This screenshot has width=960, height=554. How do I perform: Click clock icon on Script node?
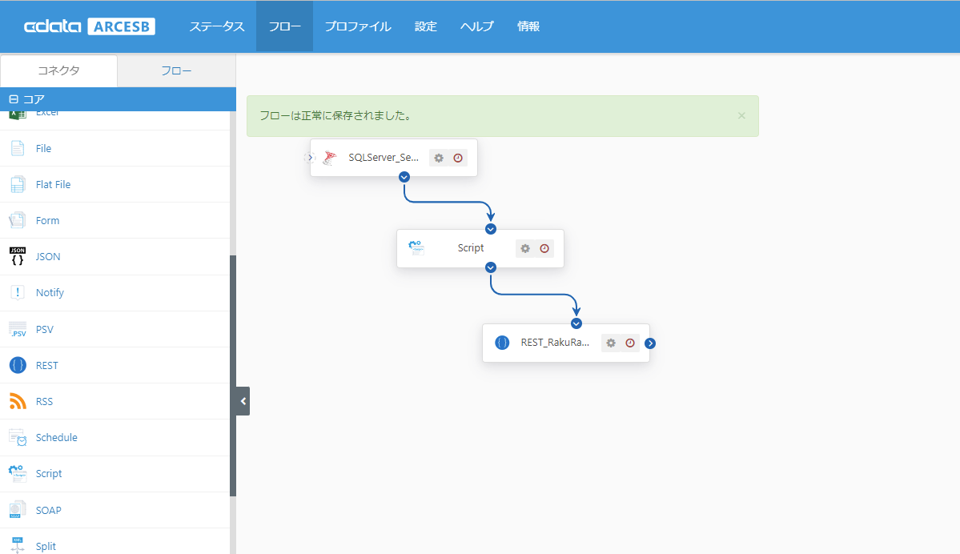[x=544, y=248]
